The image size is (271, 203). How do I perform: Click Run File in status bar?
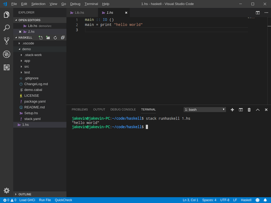(x=45, y=200)
